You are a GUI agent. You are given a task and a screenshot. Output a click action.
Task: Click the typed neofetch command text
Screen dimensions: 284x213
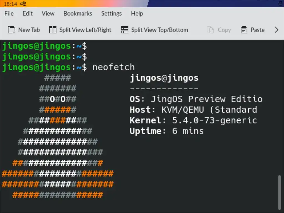(113, 67)
